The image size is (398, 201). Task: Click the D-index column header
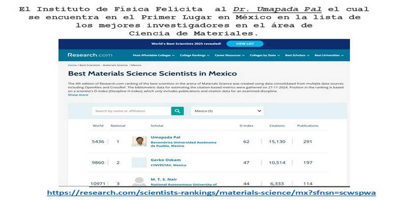pos(246,126)
